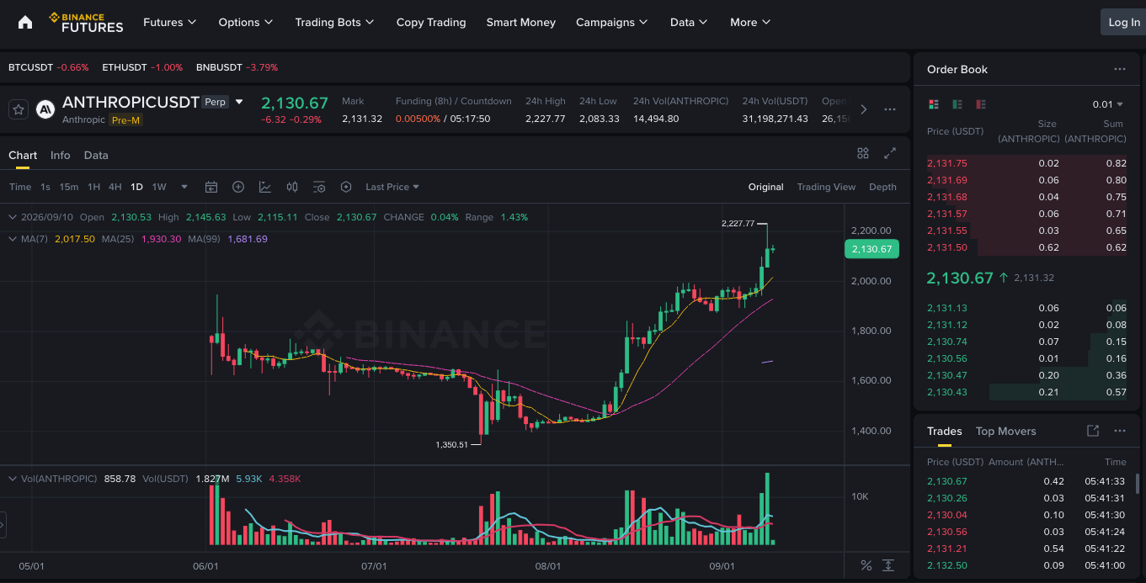The height and width of the screenshot is (583, 1146).
Task: Open chart layout grid icon
Action: (863, 153)
